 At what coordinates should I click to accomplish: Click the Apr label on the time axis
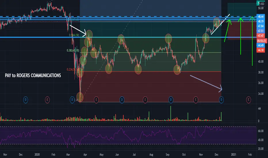(x=85, y=155)
